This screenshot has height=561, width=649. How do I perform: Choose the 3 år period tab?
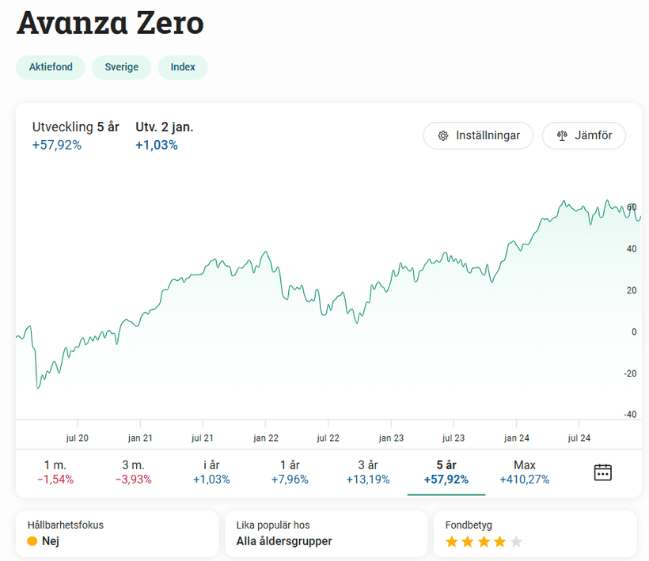pos(368,472)
